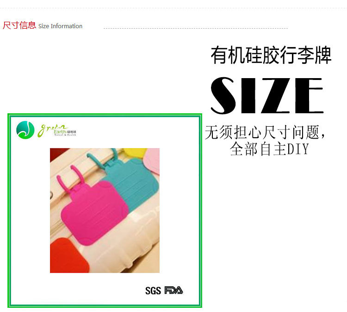
Task: Click the dashed divider line beside heading
Action: [x=196, y=28]
